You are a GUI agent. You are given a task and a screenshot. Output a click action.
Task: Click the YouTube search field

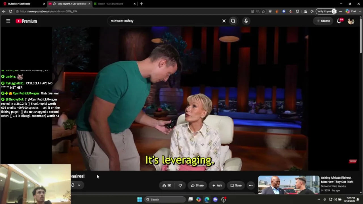coord(164,21)
